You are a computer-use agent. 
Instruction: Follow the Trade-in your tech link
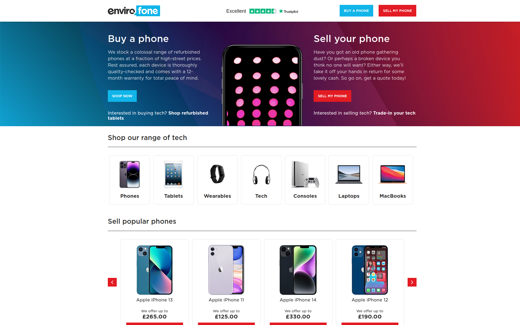point(394,113)
